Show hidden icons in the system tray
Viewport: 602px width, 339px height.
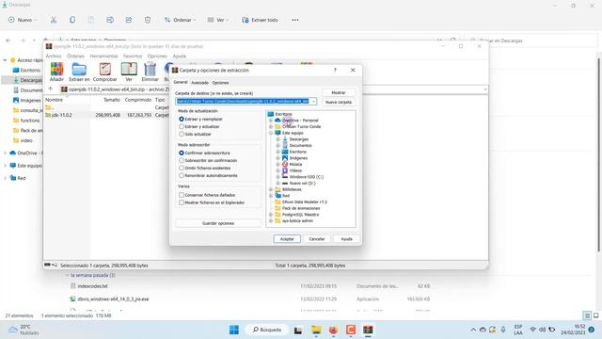click(x=473, y=330)
